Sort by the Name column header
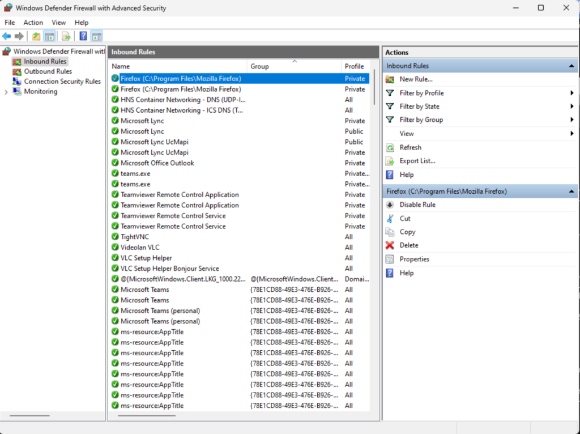Image resolution: width=580 pixels, height=434 pixels. point(178,66)
